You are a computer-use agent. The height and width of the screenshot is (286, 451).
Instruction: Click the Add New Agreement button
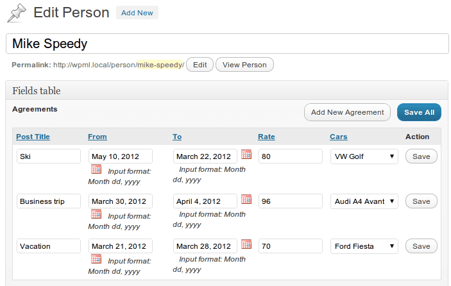point(347,112)
